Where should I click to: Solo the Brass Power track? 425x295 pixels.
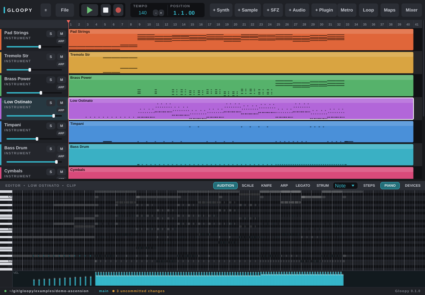(51, 80)
